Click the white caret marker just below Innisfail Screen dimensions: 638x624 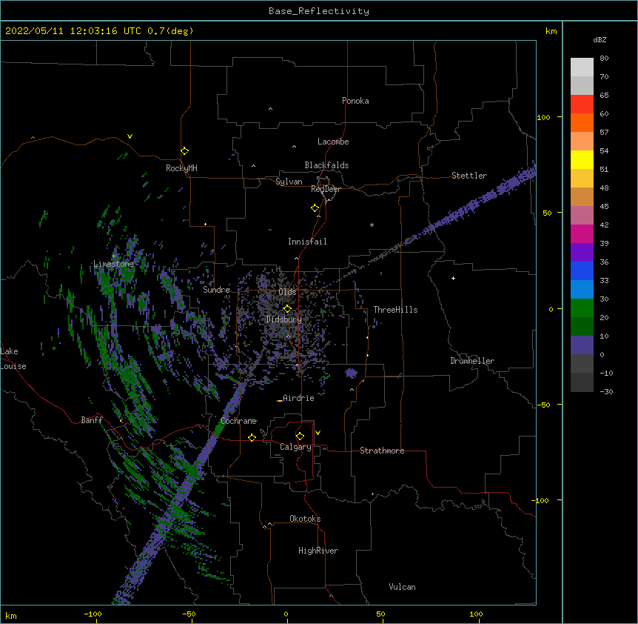(x=296, y=258)
